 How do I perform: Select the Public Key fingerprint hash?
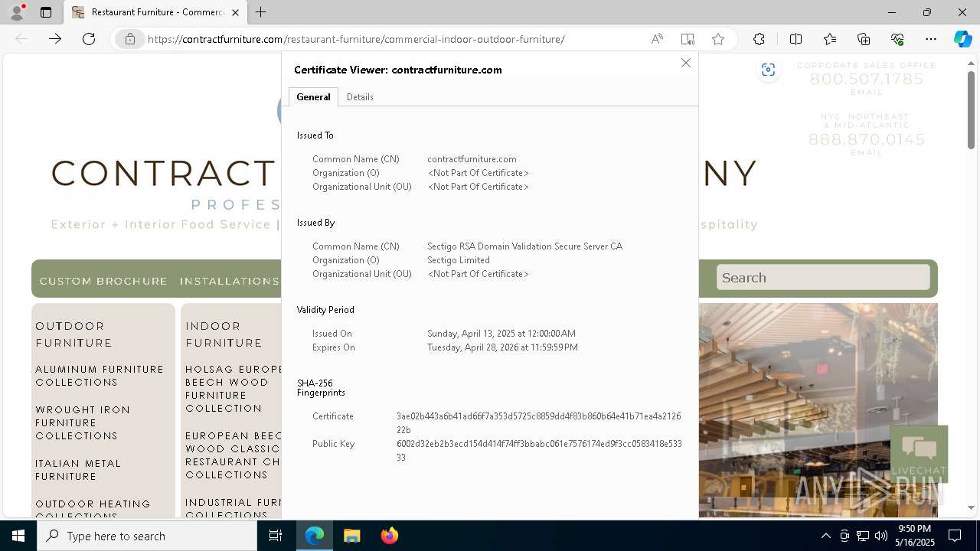539,450
